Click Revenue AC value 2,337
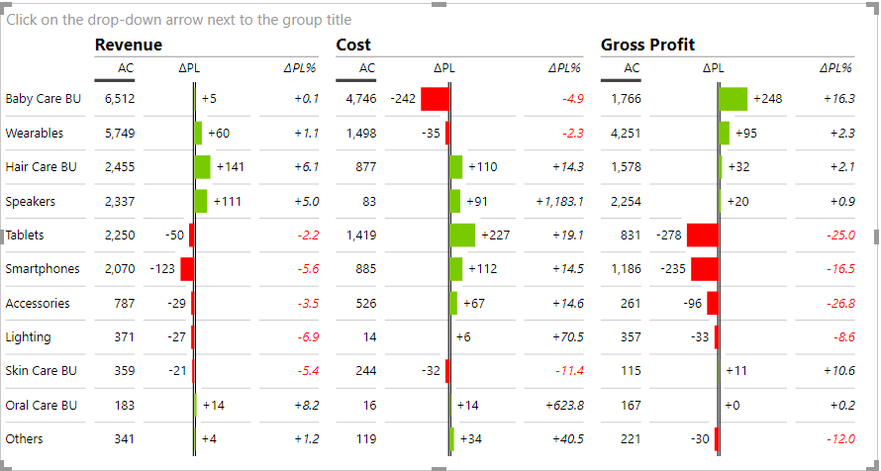881x471 pixels. tap(120, 201)
